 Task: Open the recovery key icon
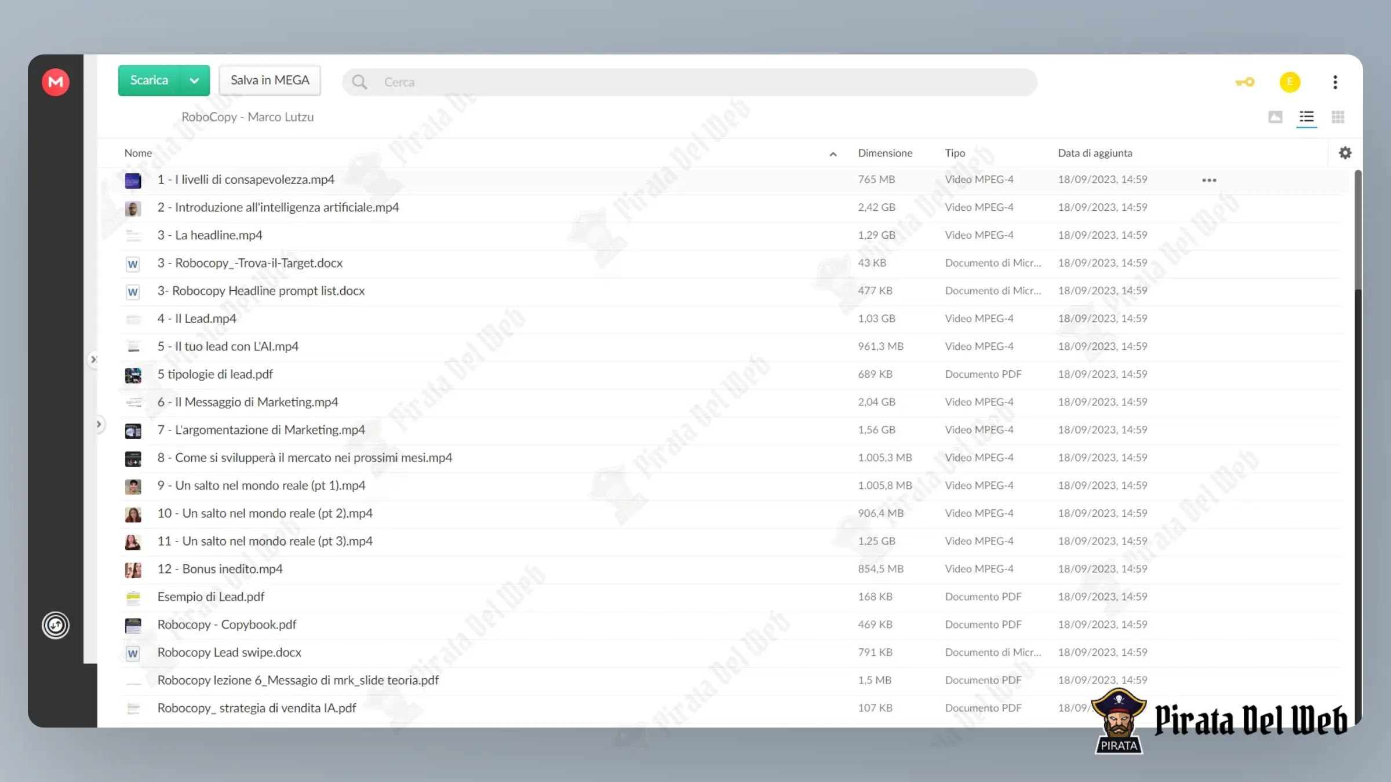1245,82
